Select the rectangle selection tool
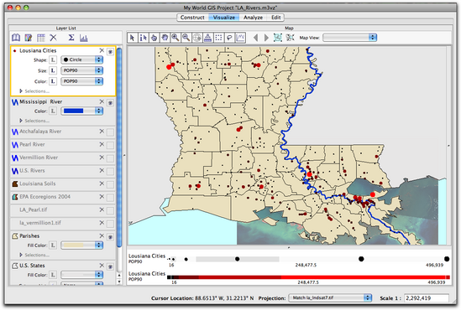This screenshot has width=461, height=310. click(x=218, y=38)
